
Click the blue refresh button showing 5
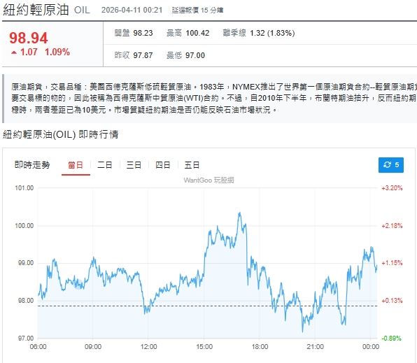click(x=390, y=165)
